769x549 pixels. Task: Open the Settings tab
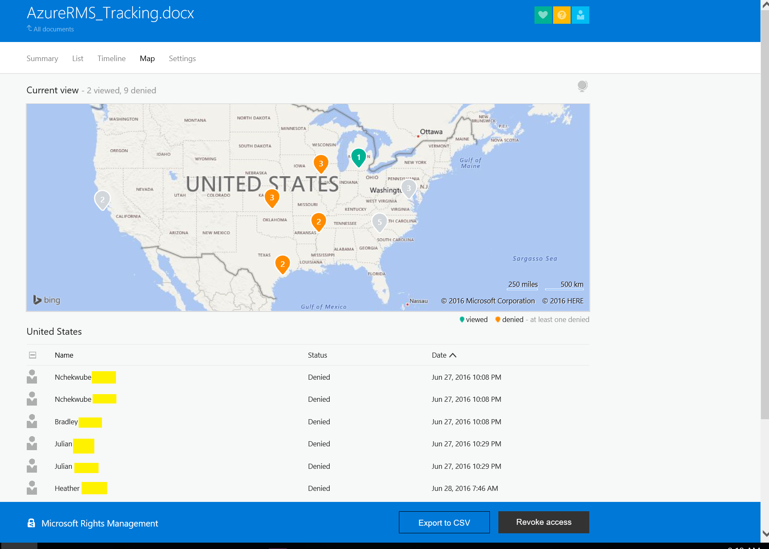click(x=182, y=58)
